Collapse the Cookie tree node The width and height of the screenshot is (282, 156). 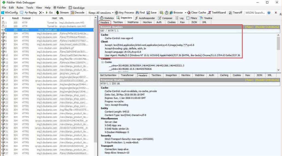tap(102, 62)
